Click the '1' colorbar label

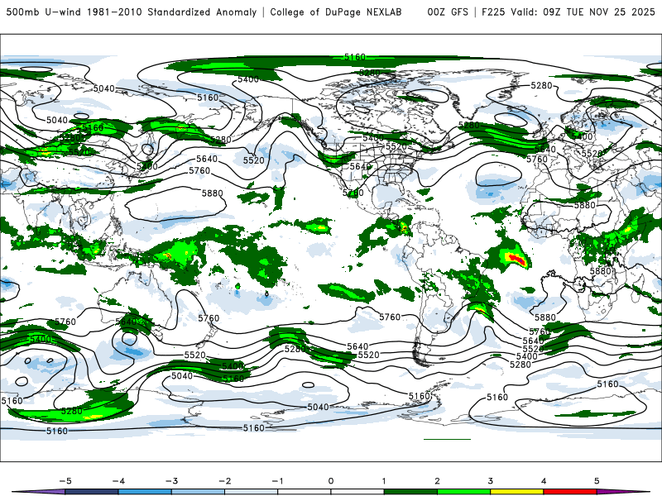tap(384, 481)
